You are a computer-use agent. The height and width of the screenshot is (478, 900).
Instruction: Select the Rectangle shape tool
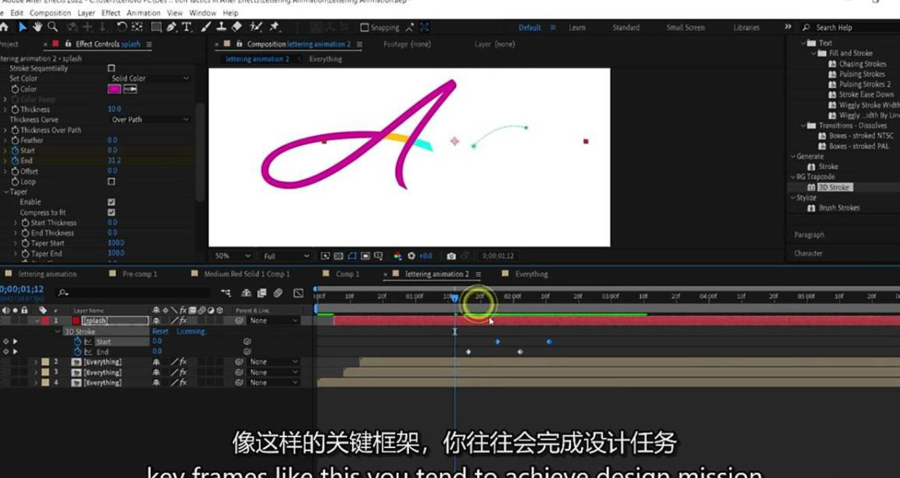(x=157, y=27)
